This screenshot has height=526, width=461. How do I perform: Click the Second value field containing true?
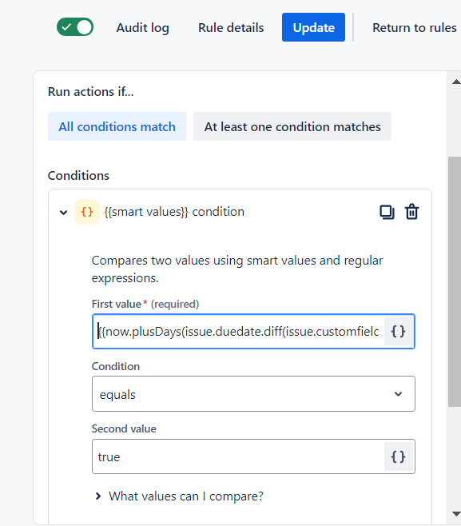tap(238, 456)
